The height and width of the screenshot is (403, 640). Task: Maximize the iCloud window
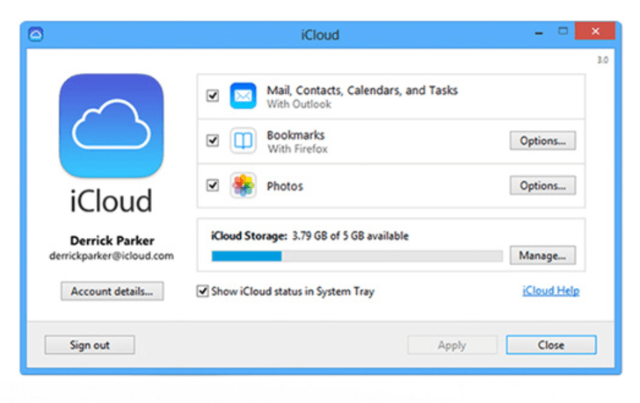tap(563, 32)
